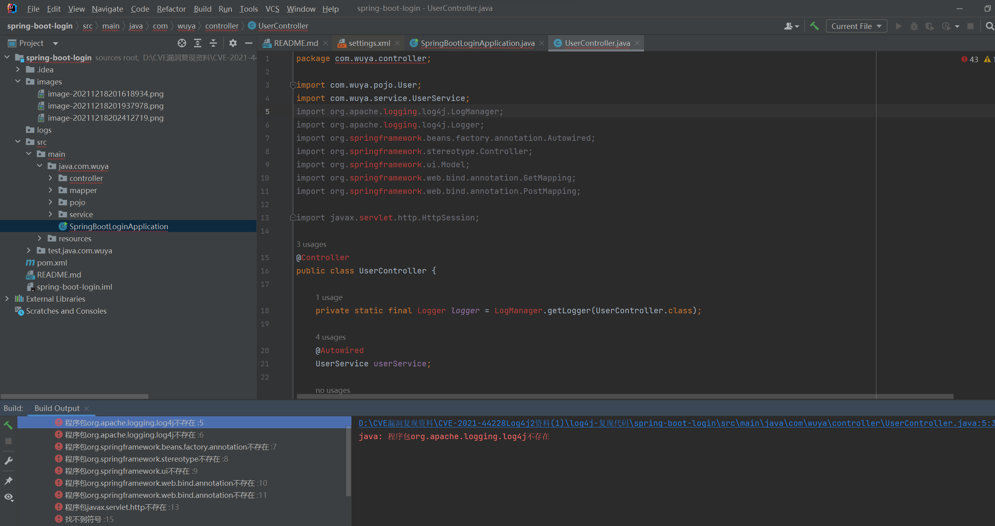
Task: Open the Navigate menu
Action: tap(107, 8)
